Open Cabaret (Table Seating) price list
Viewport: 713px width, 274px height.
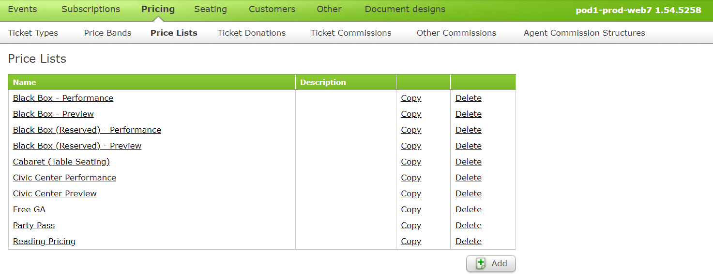pyautogui.click(x=61, y=162)
